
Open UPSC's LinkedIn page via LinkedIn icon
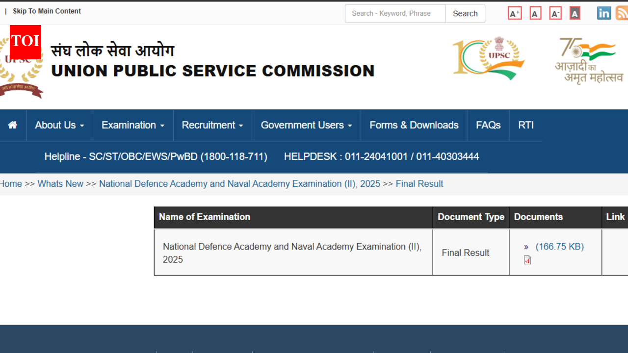pos(603,13)
